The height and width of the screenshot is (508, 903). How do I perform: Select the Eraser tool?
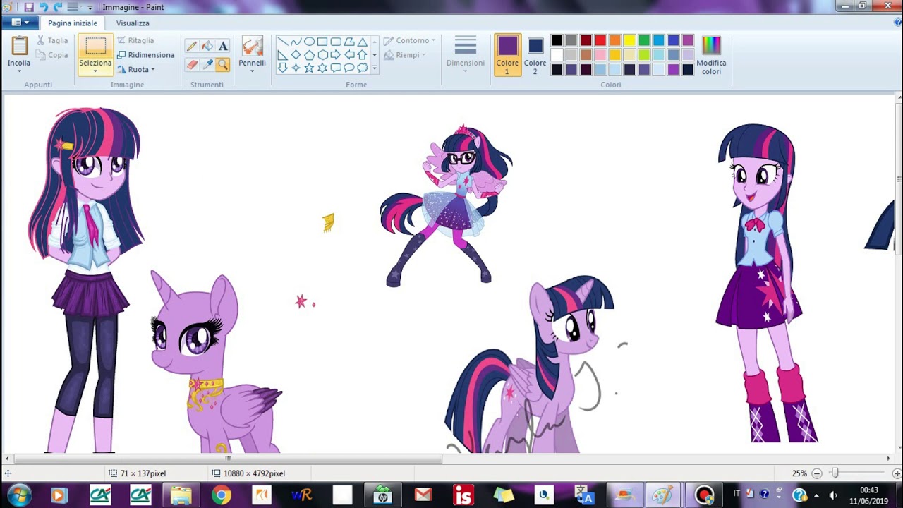(192, 64)
